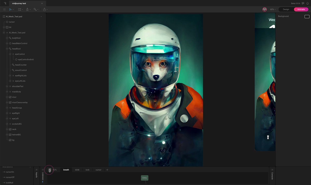
Task: Switch to Design mode
Action: click(286, 9)
